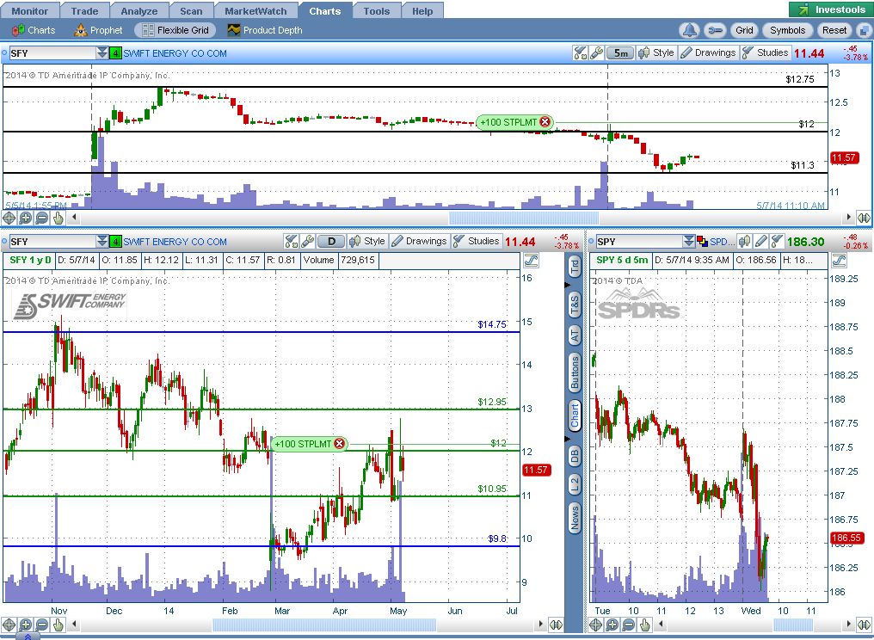The width and height of the screenshot is (874, 640).
Task: Click expand arrows at right of top chart scrollbar
Action: [x=864, y=218]
